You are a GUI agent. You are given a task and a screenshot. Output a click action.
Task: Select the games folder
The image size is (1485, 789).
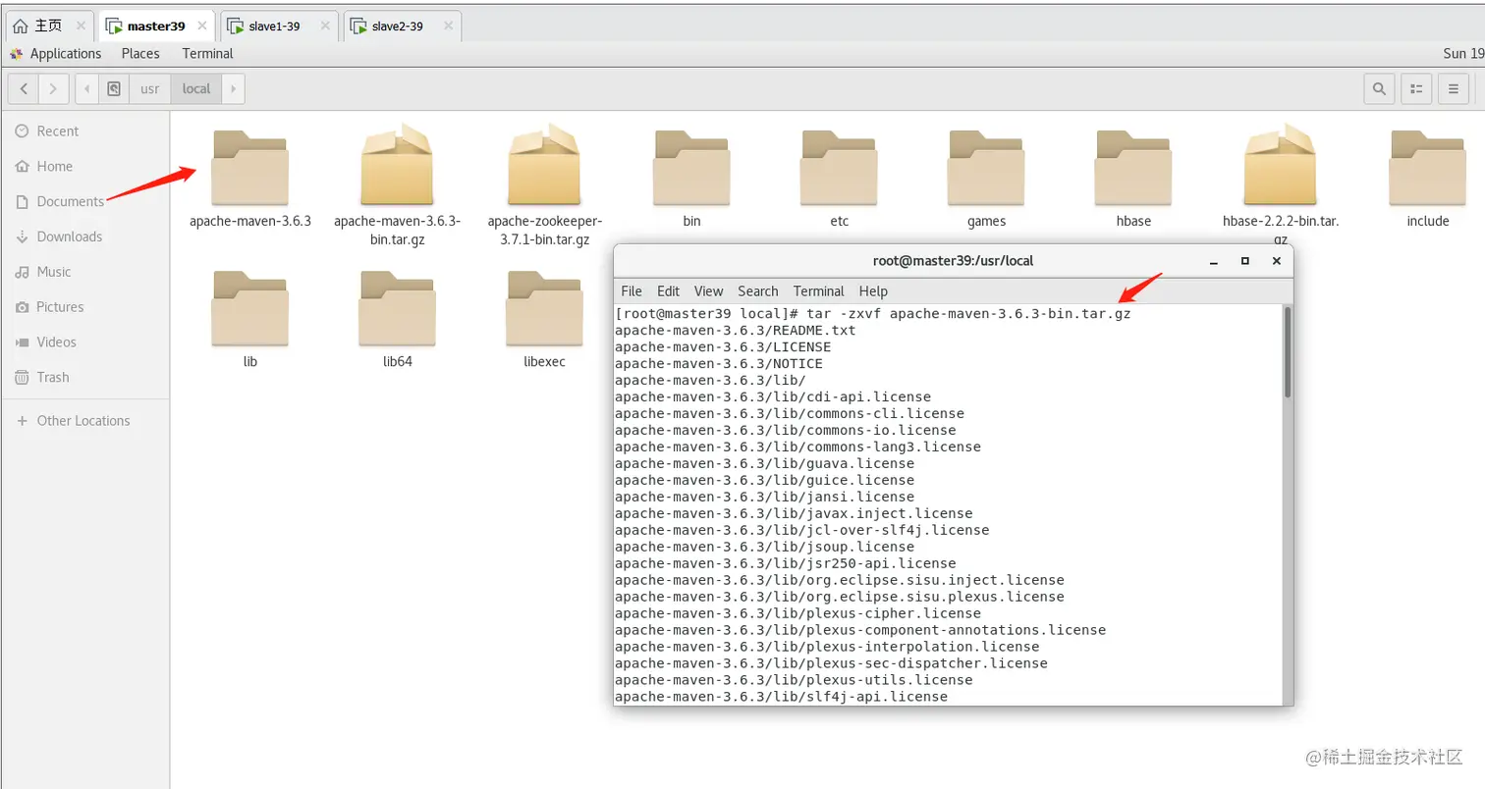(986, 179)
